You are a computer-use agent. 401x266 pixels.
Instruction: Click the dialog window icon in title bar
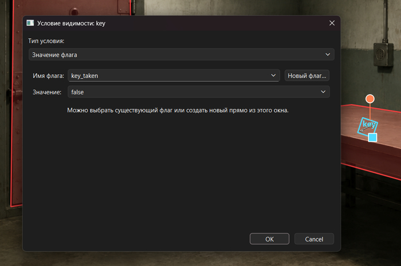(30, 23)
